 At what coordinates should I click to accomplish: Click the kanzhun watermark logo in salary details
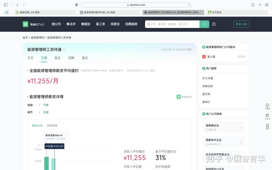[184, 97]
